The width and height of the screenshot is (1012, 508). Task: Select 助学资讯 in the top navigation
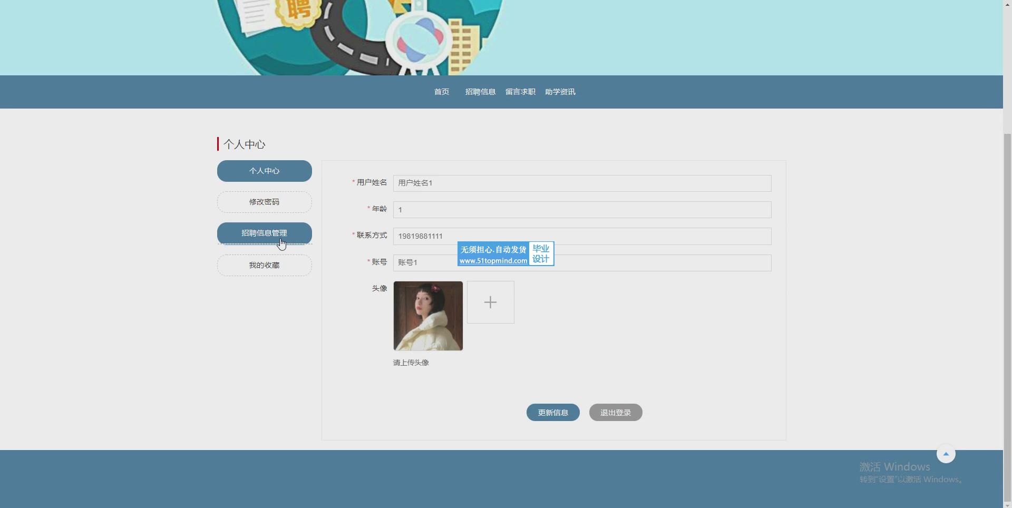(x=560, y=92)
